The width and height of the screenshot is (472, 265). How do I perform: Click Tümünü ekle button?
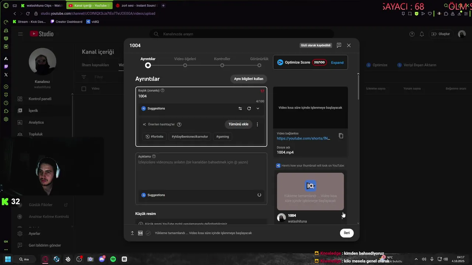(238, 124)
